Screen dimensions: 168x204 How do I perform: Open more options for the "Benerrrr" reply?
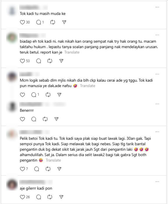pyautogui.click(x=157, y=104)
